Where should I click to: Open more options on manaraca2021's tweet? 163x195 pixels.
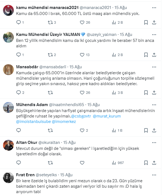tap(154, 8)
